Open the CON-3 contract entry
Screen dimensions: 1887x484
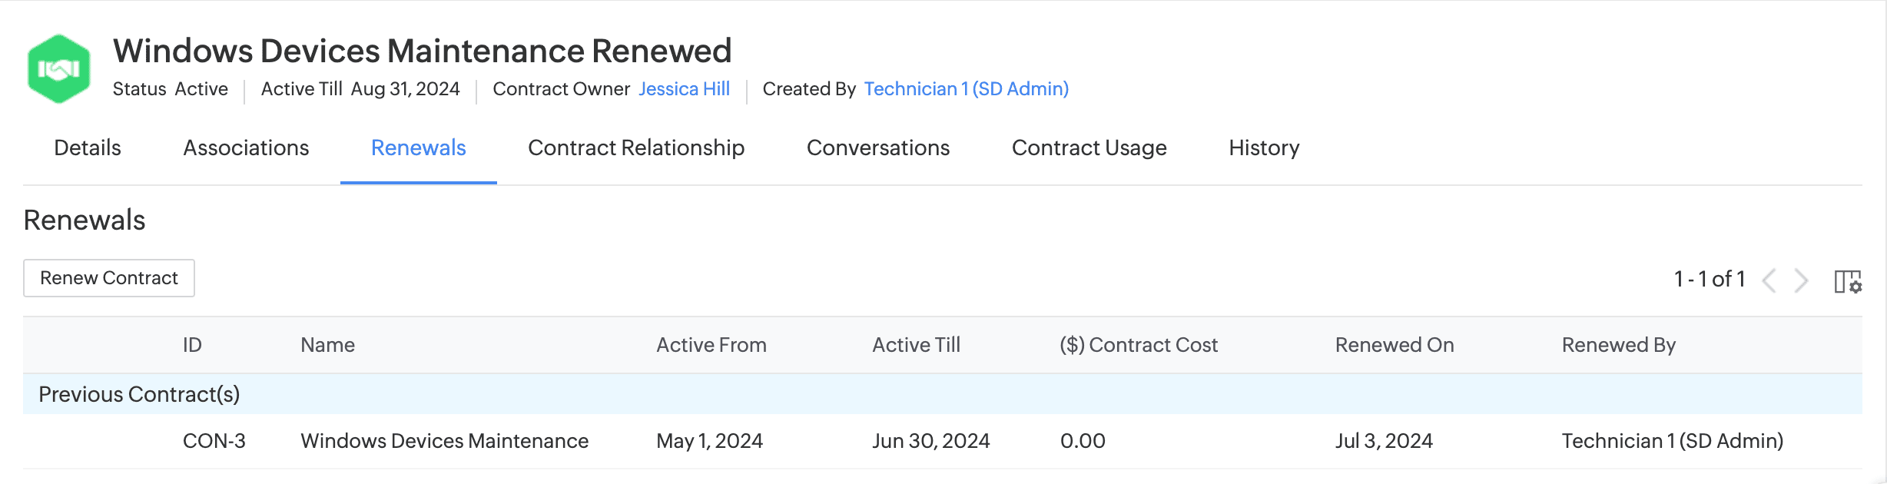[214, 441]
